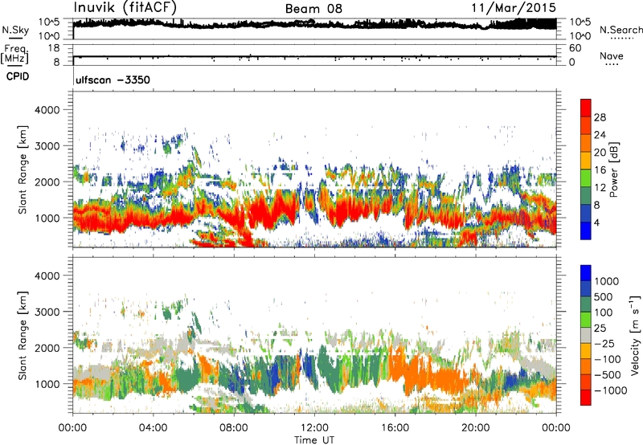Image resolution: width=643 pixels, height=445 pixels.
Task: Click the red bottom segment of Velocity colorbar
Action: 586,398
